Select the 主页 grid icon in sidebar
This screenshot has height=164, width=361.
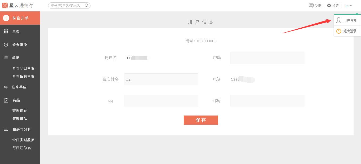(x=6, y=31)
